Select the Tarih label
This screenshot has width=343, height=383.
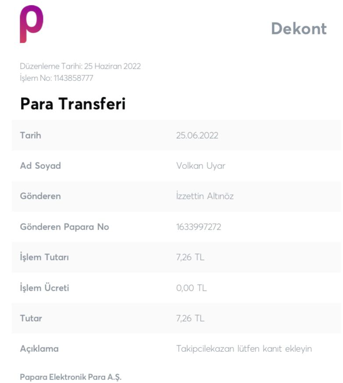coord(30,135)
